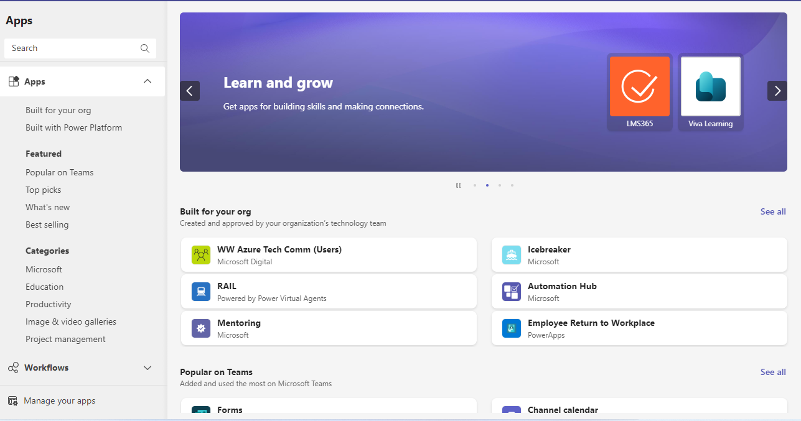Select the first carousel dot

coord(475,185)
